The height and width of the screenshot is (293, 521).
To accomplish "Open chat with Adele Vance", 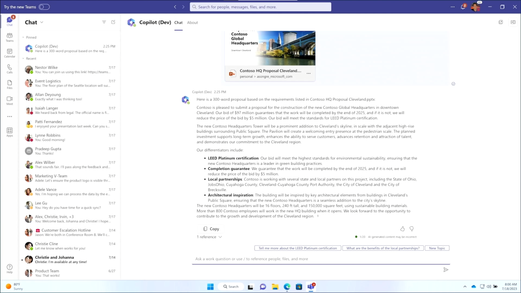I will (70, 192).
